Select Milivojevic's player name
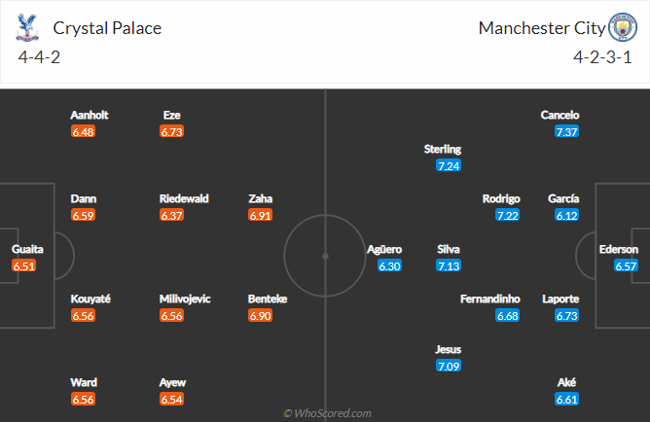The image size is (650, 422). 185,299
